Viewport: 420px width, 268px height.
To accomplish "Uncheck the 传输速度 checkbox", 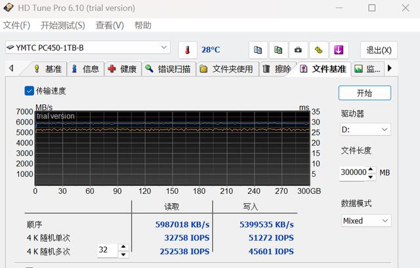I will [x=29, y=91].
